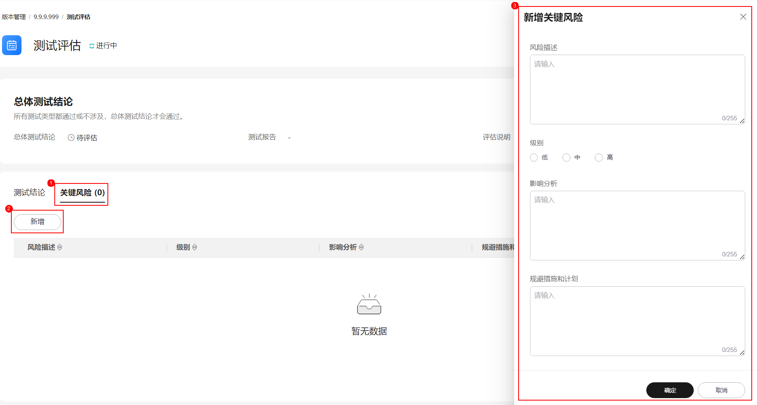Confirm the form with the 确定 button

[669, 390]
